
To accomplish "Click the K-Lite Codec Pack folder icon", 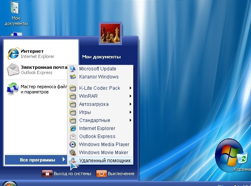I will [x=73, y=88].
